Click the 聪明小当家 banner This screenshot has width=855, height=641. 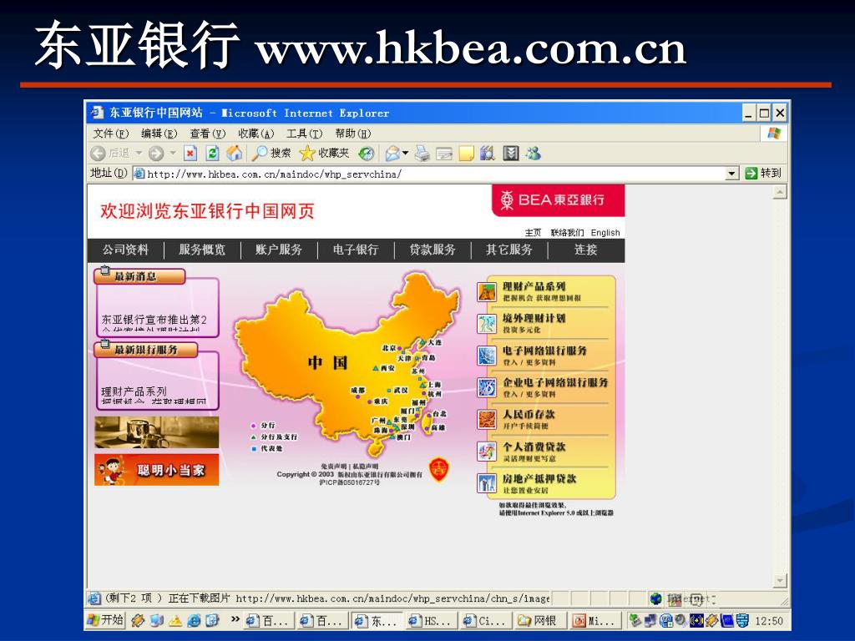pos(156,469)
